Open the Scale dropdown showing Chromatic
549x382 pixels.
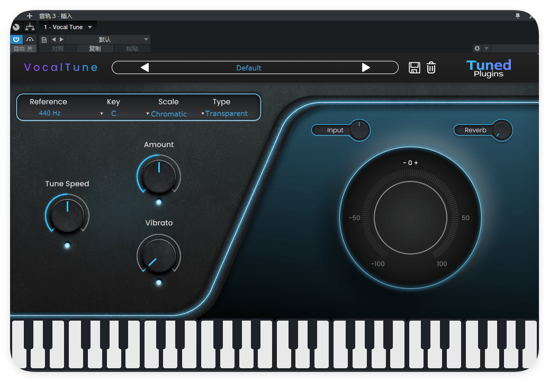click(167, 114)
